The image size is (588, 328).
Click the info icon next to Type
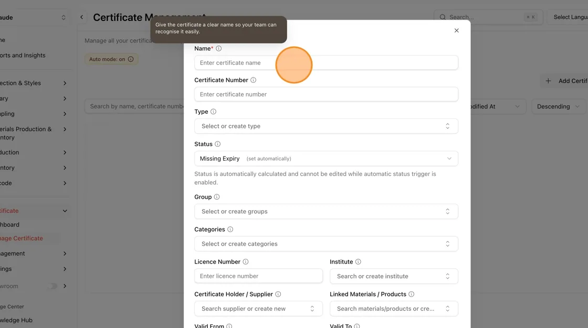click(x=213, y=112)
